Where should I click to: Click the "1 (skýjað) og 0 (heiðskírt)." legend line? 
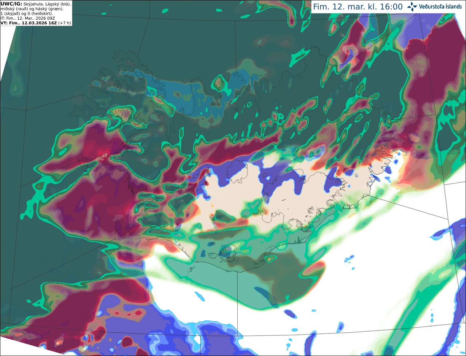pyautogui.click(x=27, y=13)
